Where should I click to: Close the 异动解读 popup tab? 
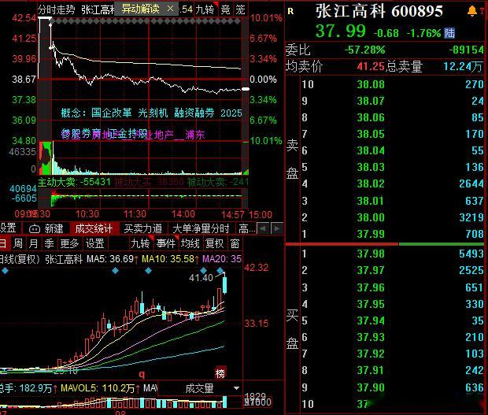coord(170,9)
